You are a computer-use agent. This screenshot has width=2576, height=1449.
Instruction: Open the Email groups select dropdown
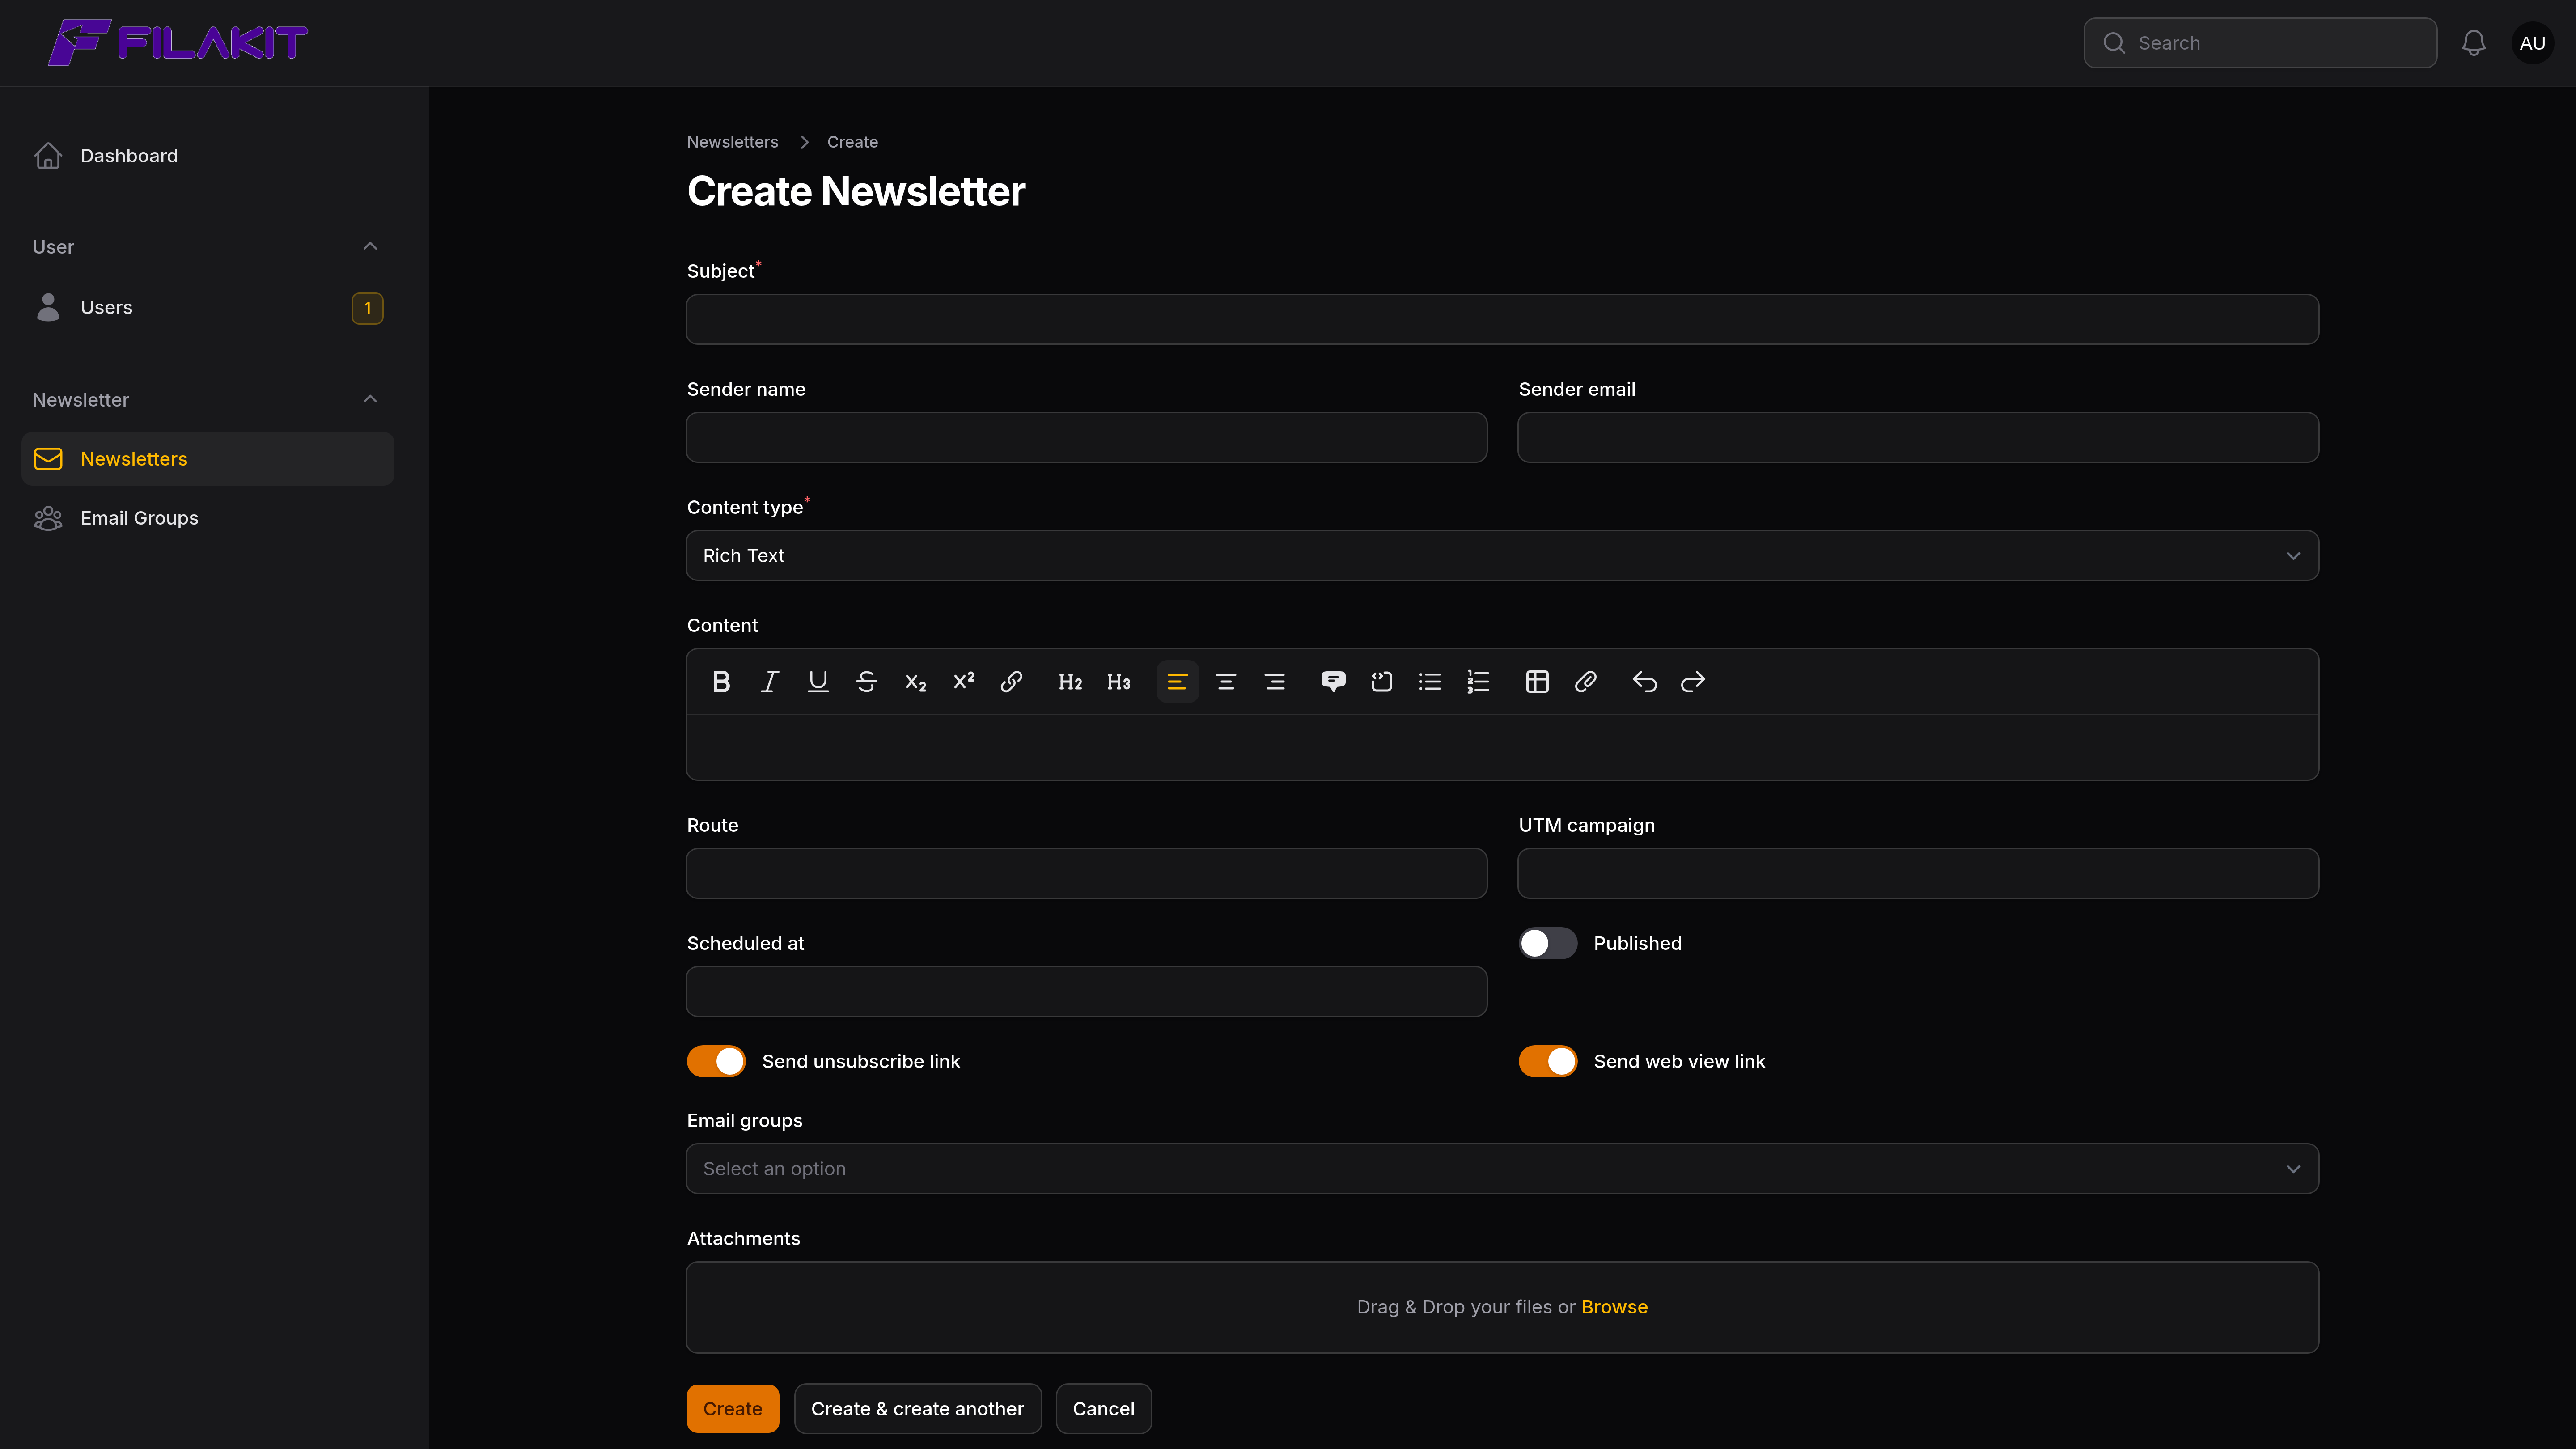(x=1502, y=1168)
